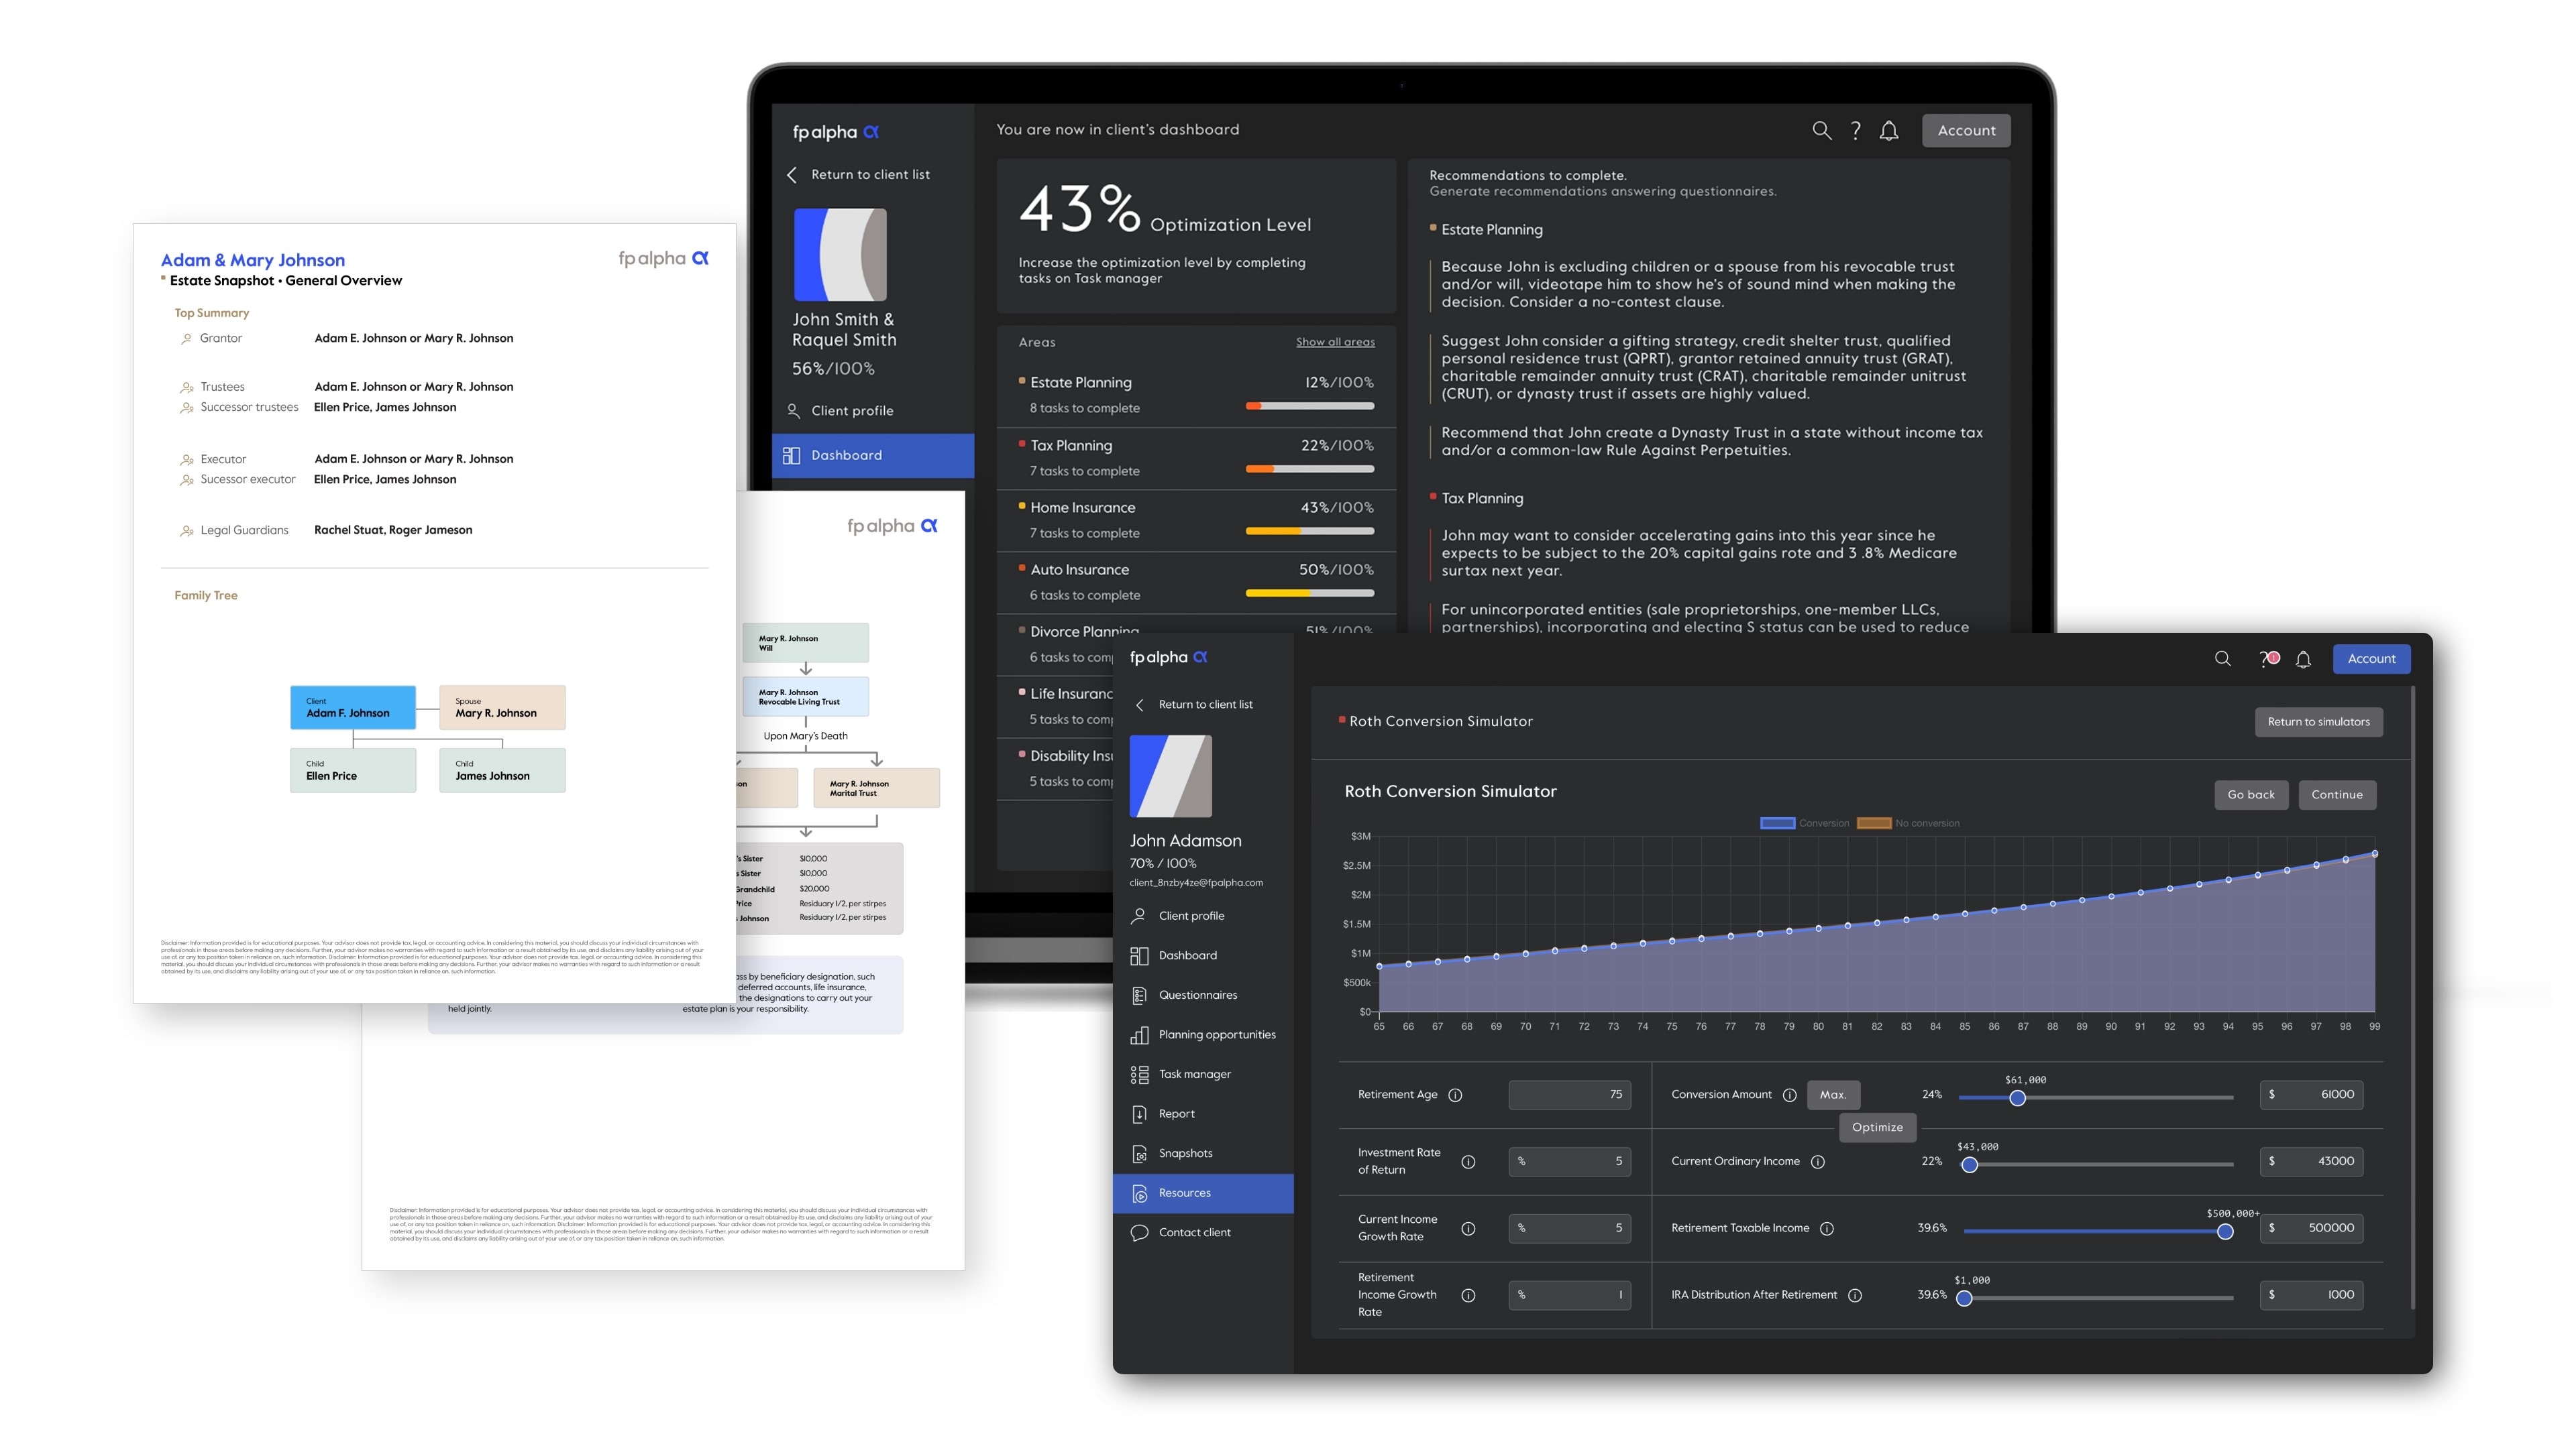
Task: Select Resources in sidebar
Action: [x=1203, y=1193]
